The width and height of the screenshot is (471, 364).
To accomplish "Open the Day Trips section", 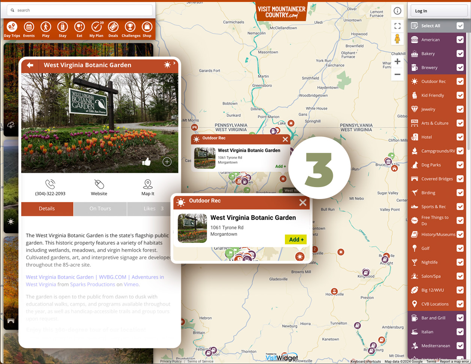I will point(12,30).
